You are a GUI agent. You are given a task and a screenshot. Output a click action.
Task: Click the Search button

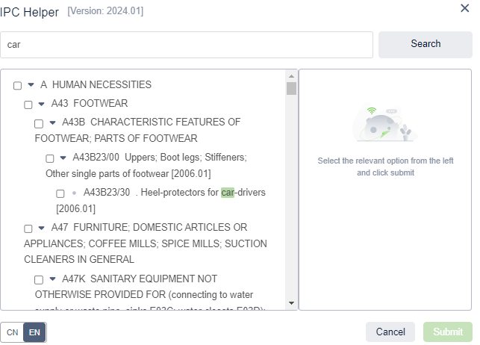pyautogui.click(x=425, y=44)
